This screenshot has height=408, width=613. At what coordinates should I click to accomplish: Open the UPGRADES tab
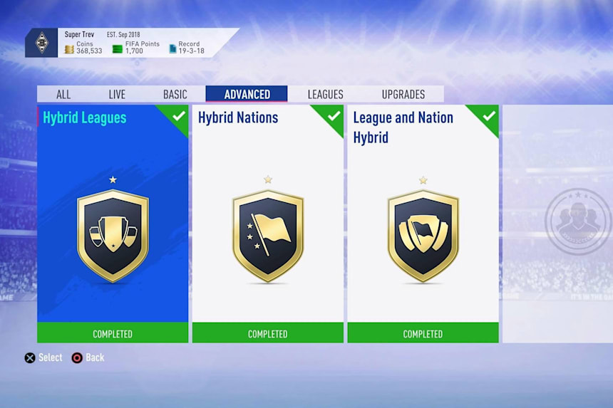point(403,95)
